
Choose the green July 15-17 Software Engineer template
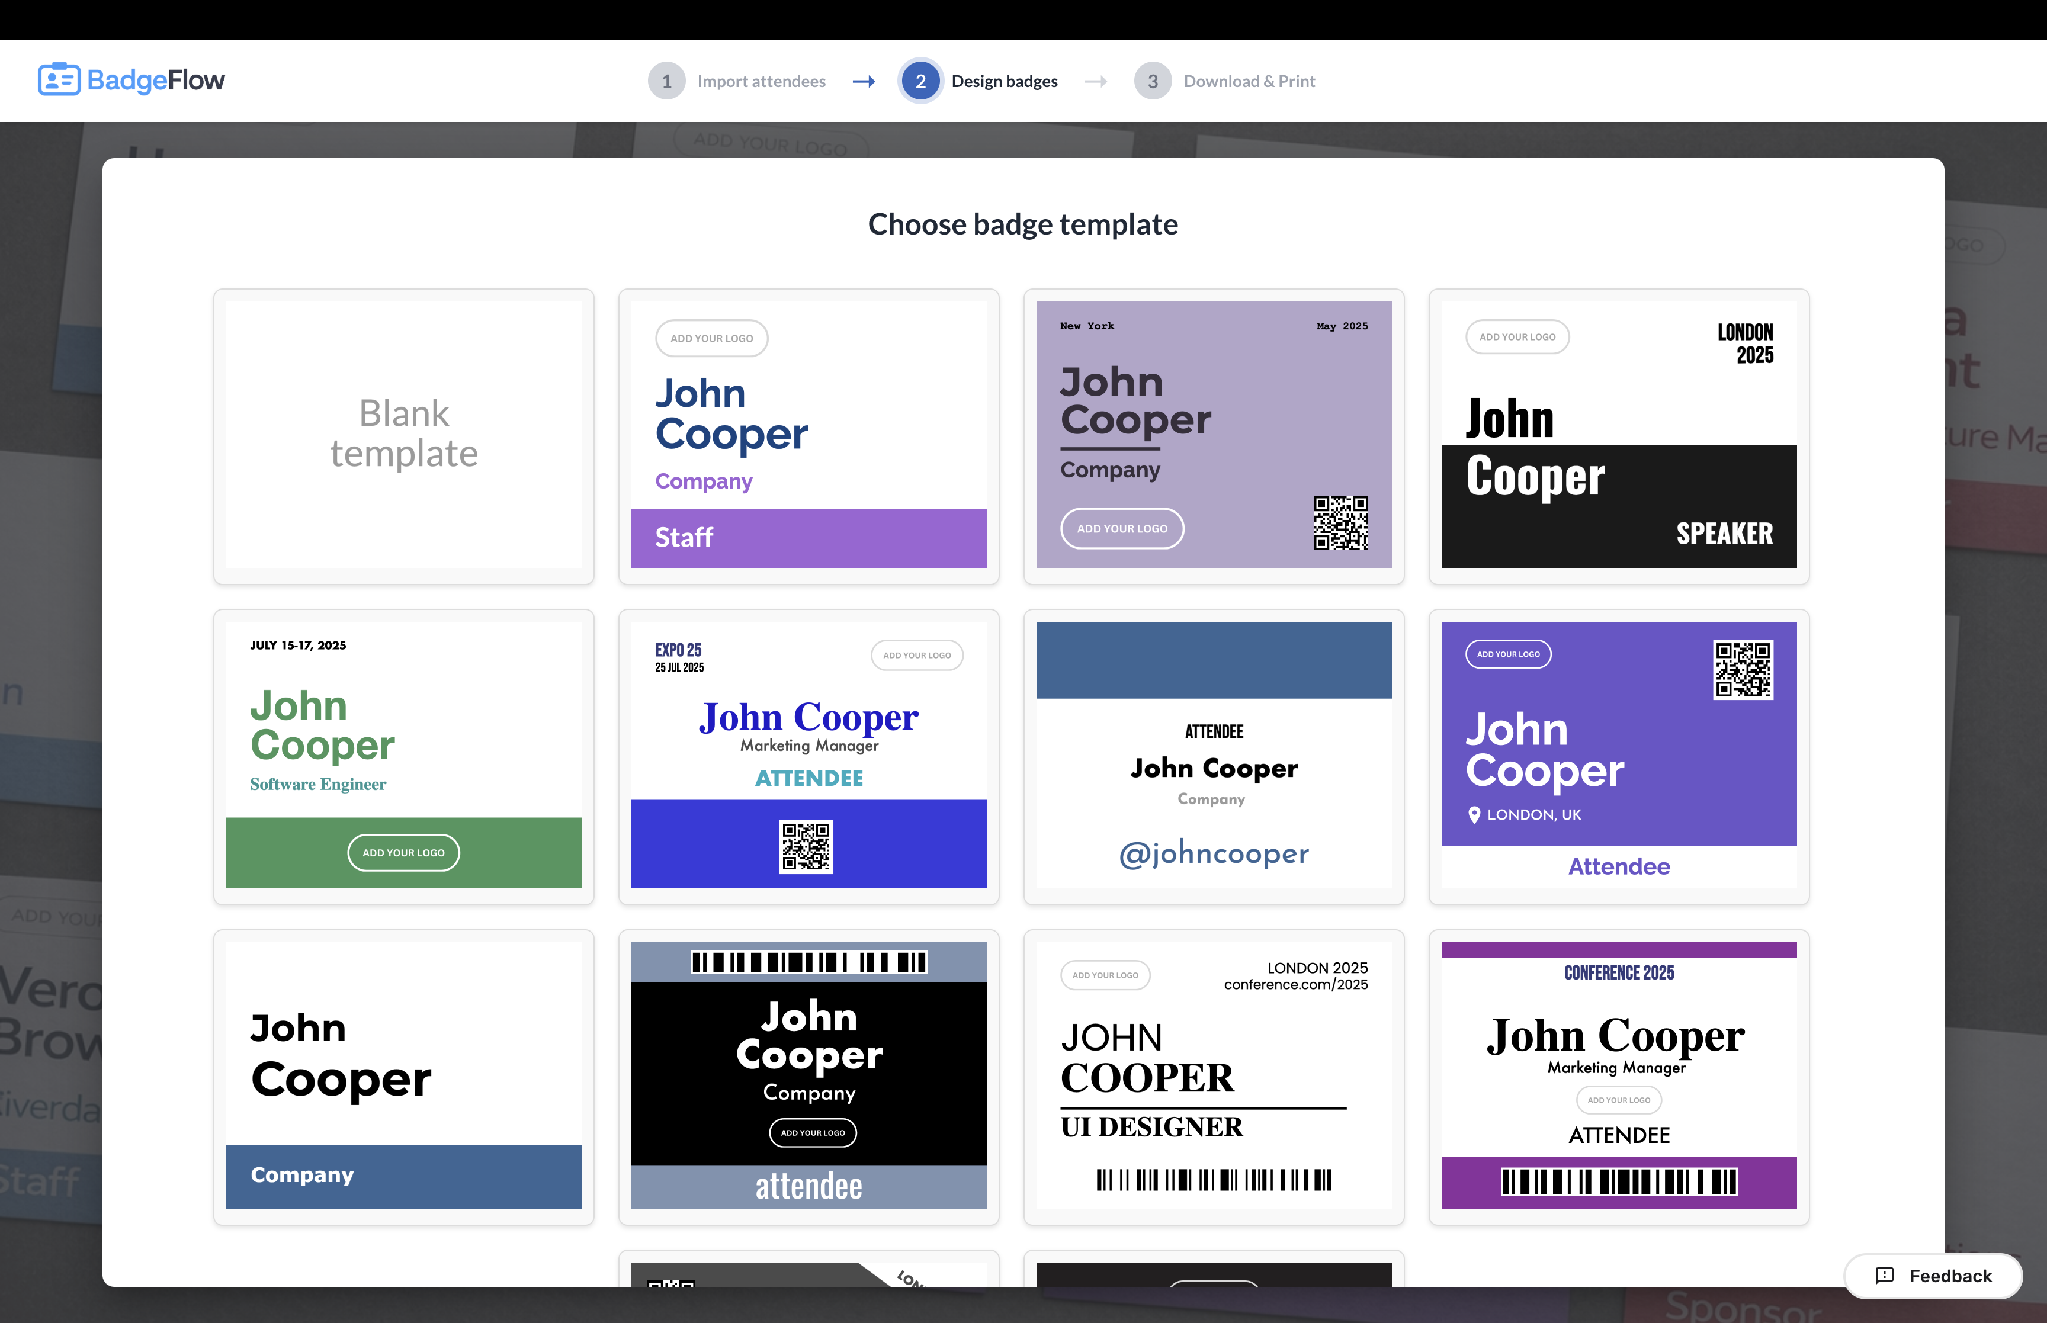(x=404, y=756)
